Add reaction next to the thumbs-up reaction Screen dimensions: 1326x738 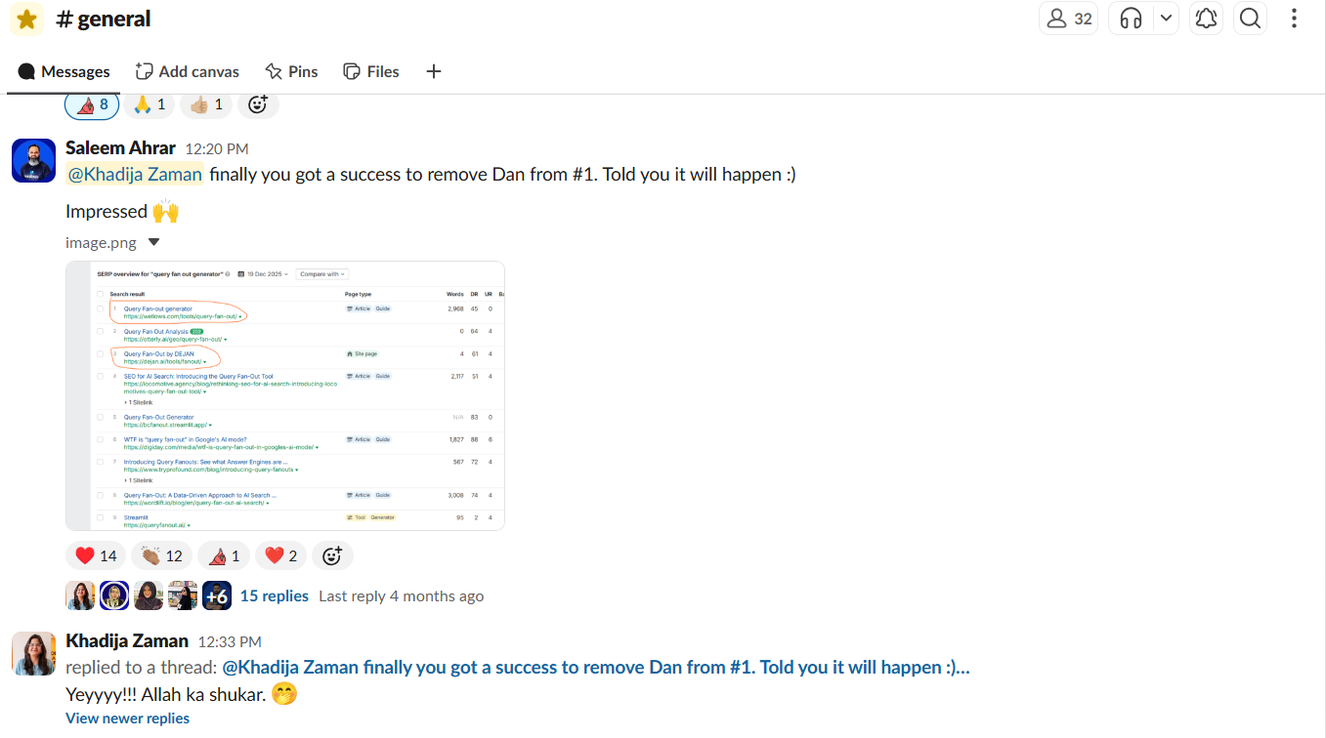[258, 104]
